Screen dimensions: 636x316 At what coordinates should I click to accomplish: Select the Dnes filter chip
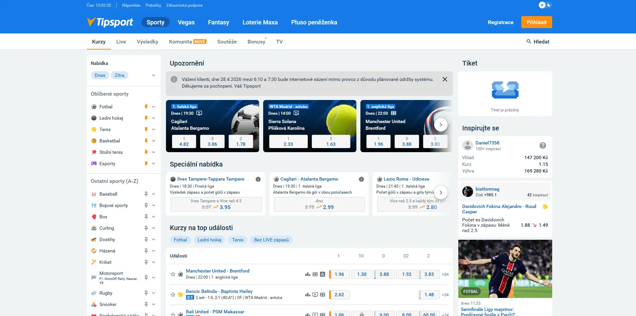(100, 75)
